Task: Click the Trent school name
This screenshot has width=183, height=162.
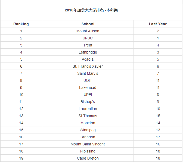Action: [x=88, y=45]
